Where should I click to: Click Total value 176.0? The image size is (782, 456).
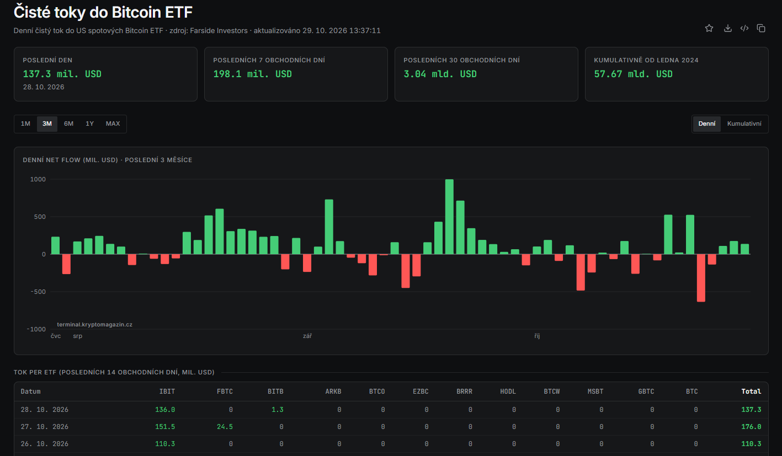pyautogui.click(x=752, y=427)
